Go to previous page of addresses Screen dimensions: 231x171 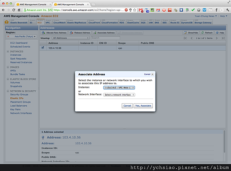pyautogui.click(x=191, y=38)
